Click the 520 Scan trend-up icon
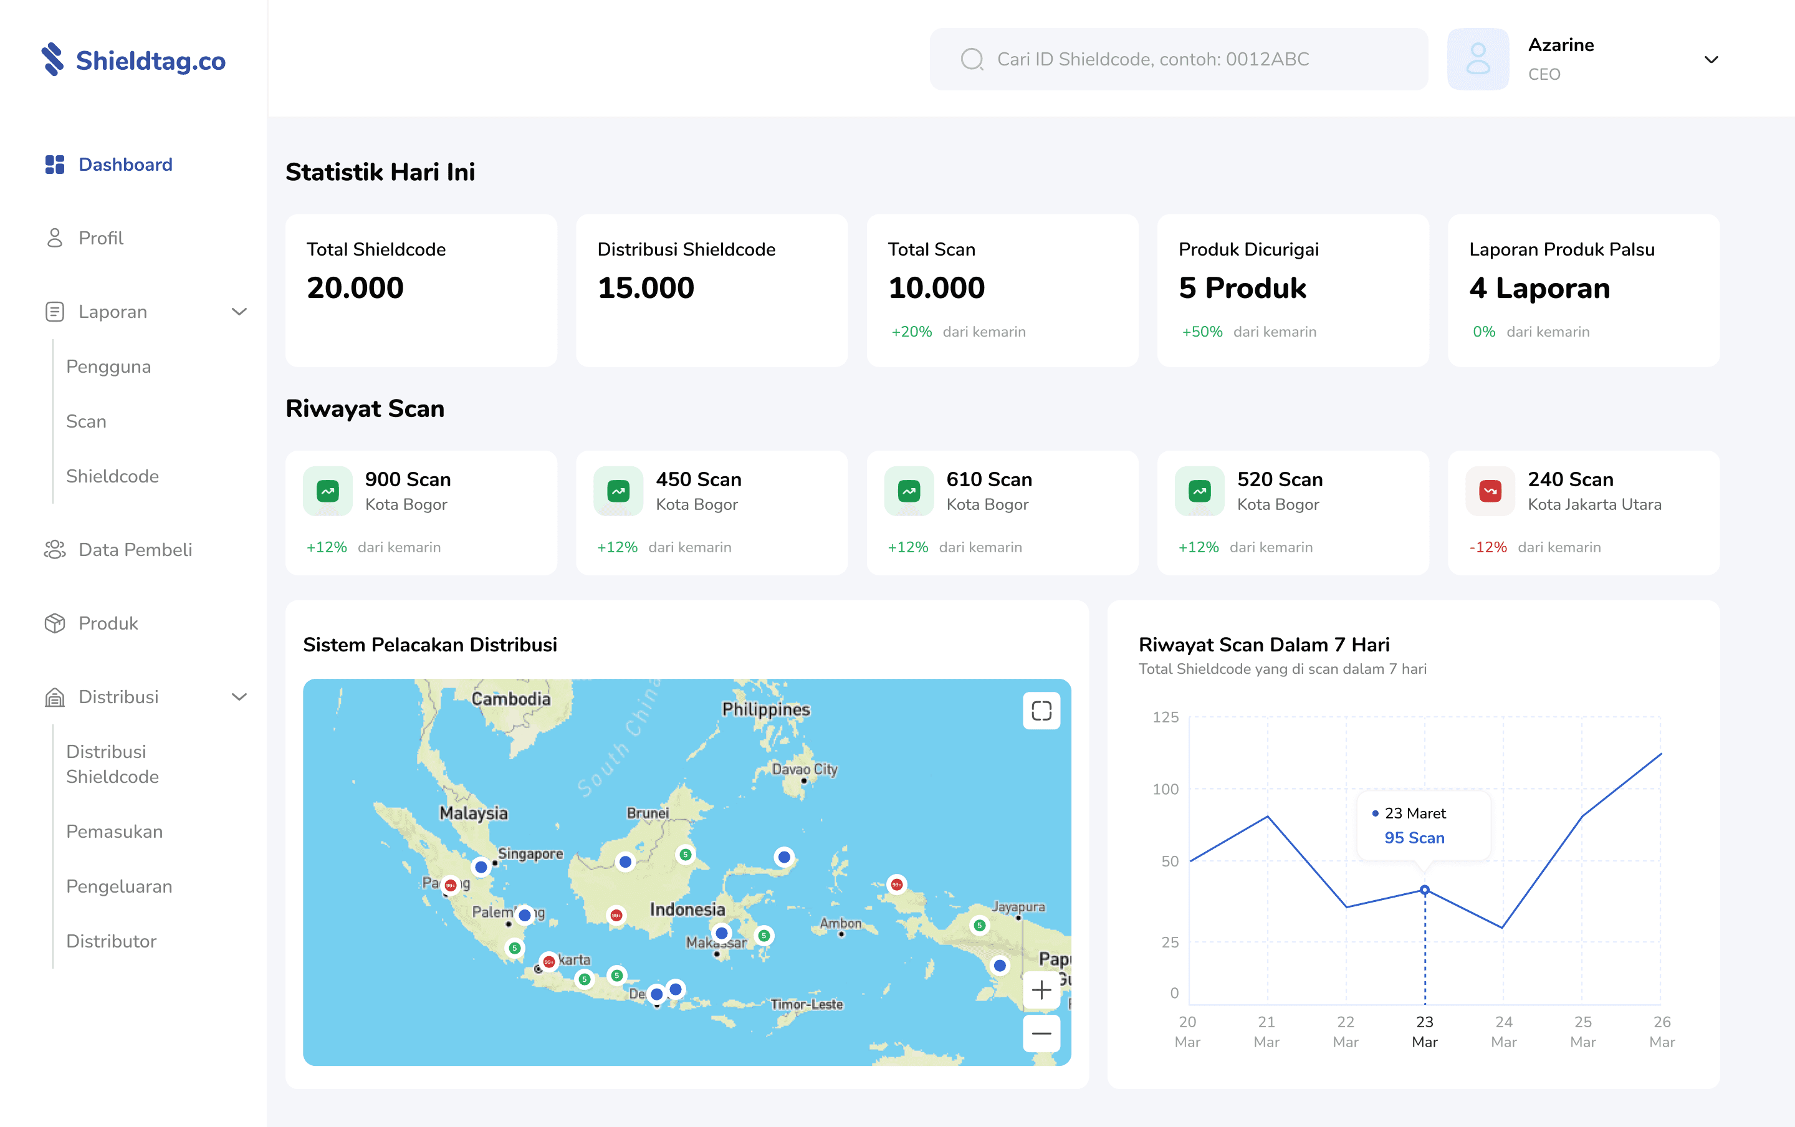Image resolution: width=1795 pixels, height=1127 pixels. pos(1200,491)
